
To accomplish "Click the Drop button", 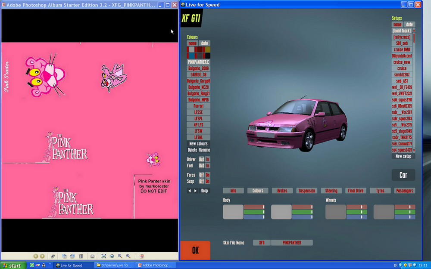I will (204, 191).
